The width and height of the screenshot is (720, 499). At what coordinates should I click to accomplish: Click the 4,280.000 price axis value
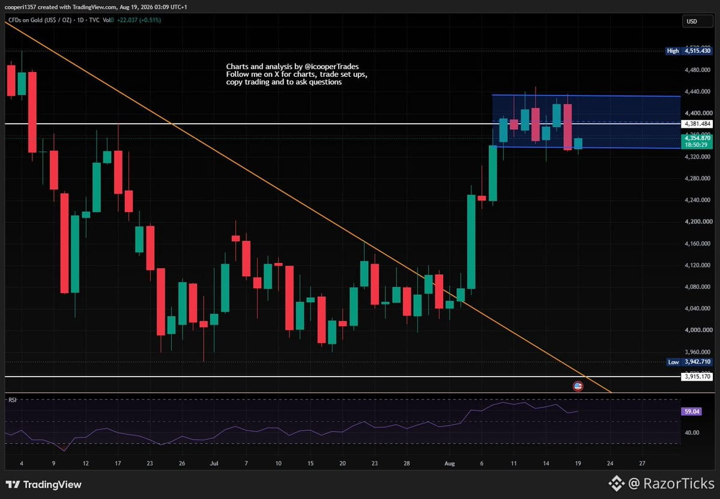[x=698, y=178]
